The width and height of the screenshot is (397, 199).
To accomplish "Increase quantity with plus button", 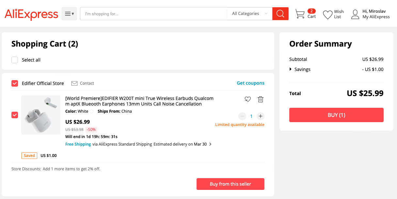I will click(260, 116).
